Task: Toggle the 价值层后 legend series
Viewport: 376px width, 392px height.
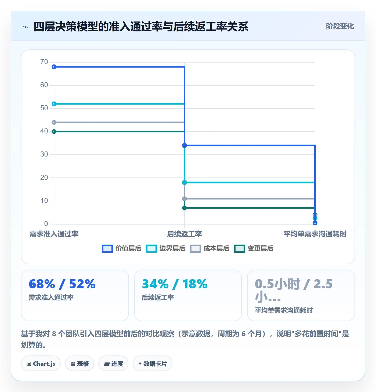Action: (121, 249)
